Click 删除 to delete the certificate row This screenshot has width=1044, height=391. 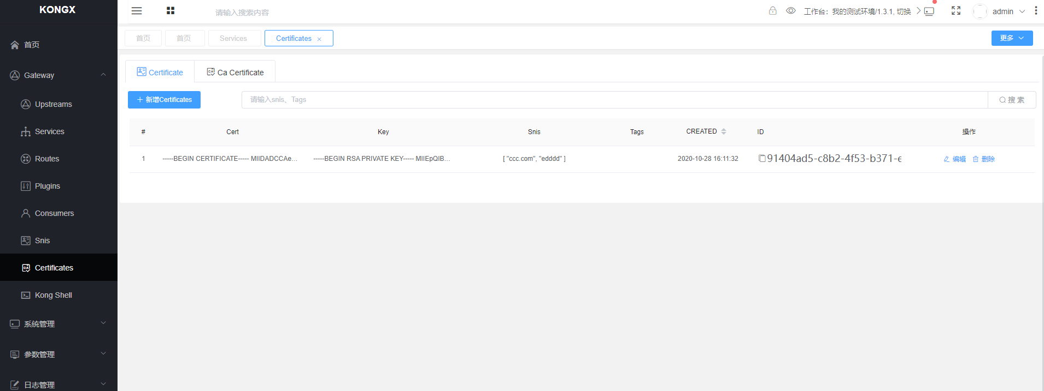(x=983, y=159)
